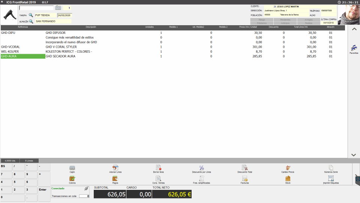Apply Descuento por Línea

pos(201,169)
